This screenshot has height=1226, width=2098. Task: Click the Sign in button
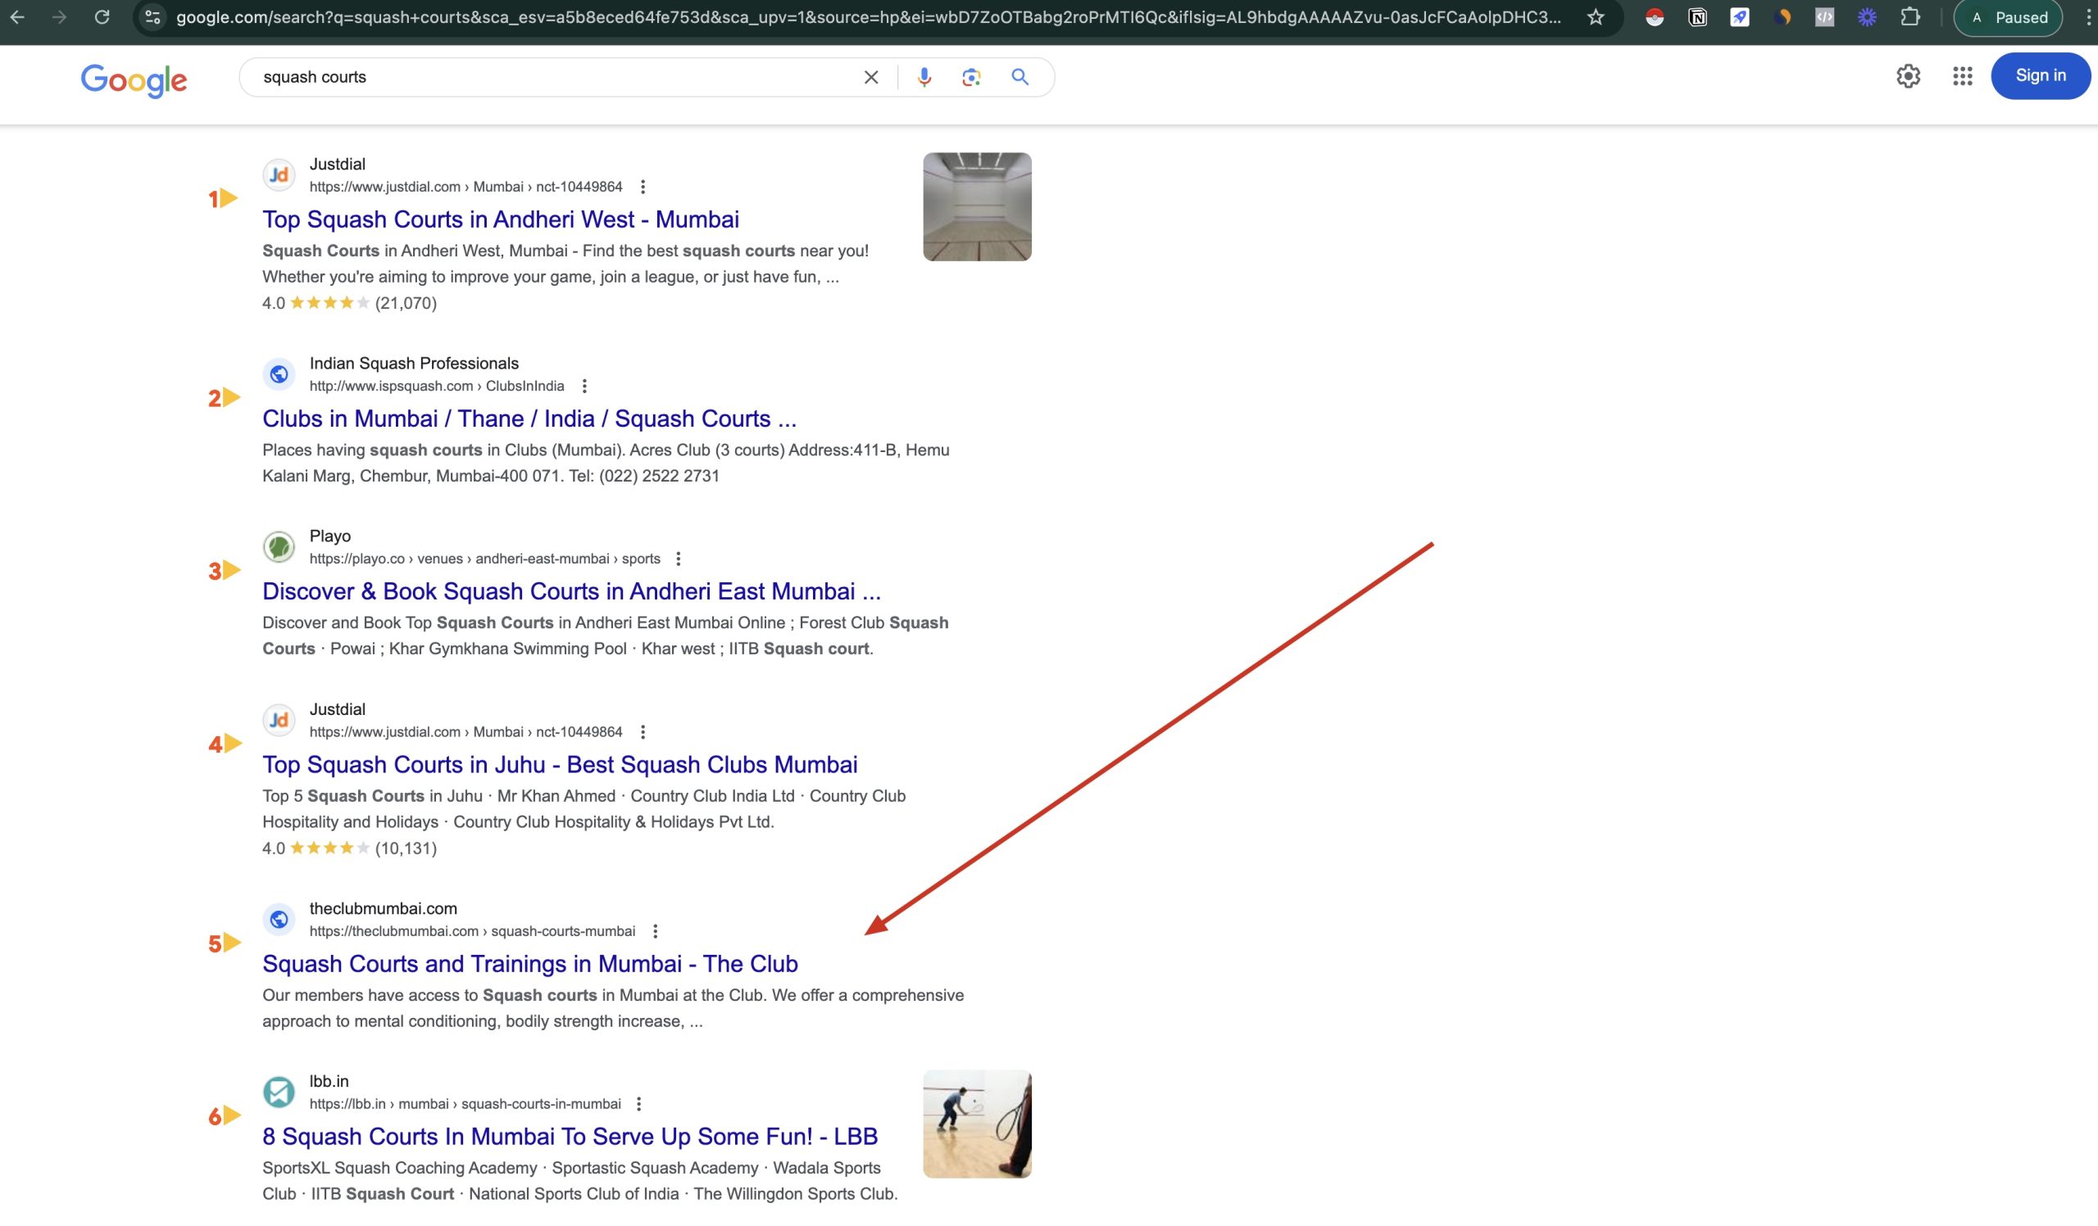(2041, 75)
